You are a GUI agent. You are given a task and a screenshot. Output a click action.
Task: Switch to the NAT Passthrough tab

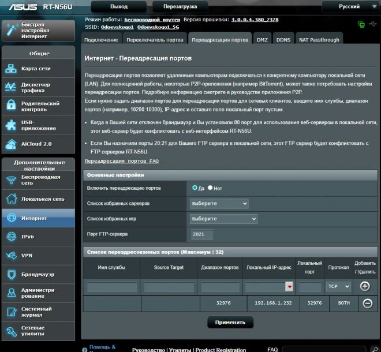coord(319,39)
